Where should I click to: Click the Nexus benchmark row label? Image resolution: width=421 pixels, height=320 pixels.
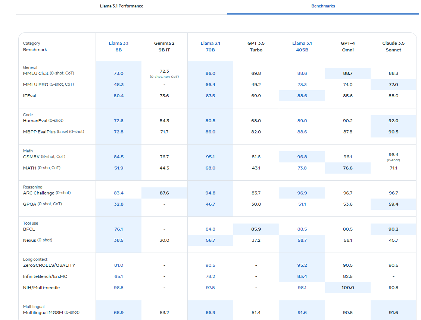click(x=38, y=240)
